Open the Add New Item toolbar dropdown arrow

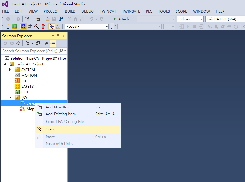(x=43, y=19)
